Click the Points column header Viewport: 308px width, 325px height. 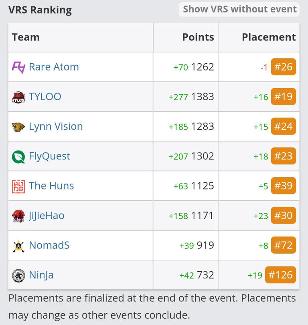[198, 37]
